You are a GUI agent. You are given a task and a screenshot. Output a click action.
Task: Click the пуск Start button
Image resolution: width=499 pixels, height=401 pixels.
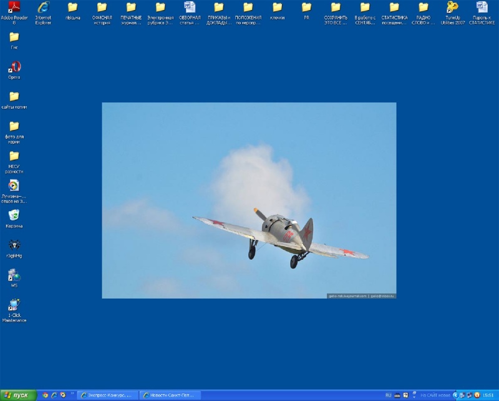pos(18,395)
